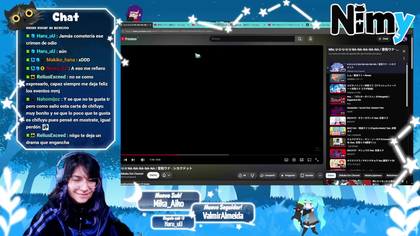Click the Nuevo Seguidor ValmirAlmeida alert
The height and width of the screenshot is (236, 420).
pyautogui.click(x=223, y=212)
